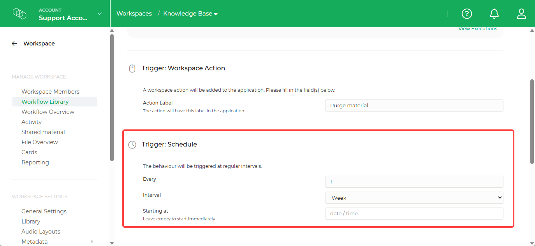Image resolution: width=535 pixels, height=246 pixels.
Task: Go to Workflow Overview
Action: click(x=48, y=112)
